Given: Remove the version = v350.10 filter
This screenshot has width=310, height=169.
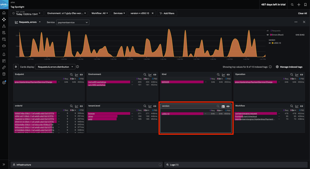Looking at the screenshot, I should pyautogui.click(x=152, y=13).
